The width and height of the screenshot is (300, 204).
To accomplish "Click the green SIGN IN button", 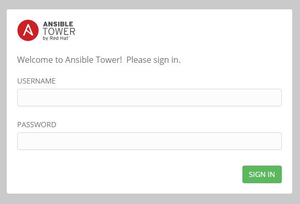I will 262,174.
